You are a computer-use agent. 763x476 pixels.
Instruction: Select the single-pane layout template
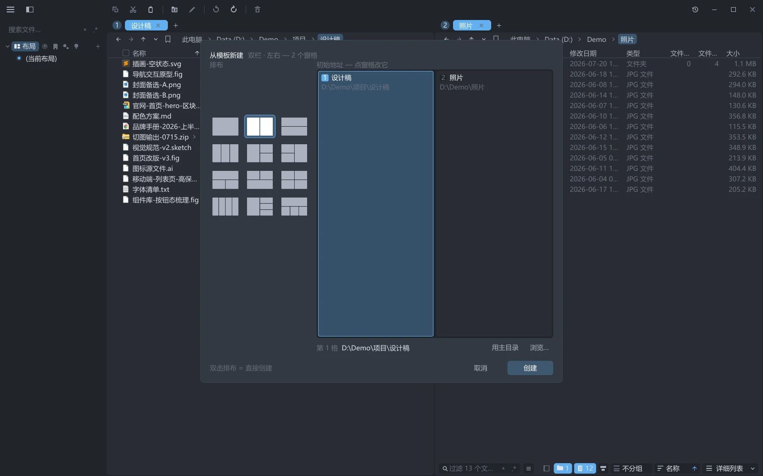pyautogui.click(x=225, y=127)
